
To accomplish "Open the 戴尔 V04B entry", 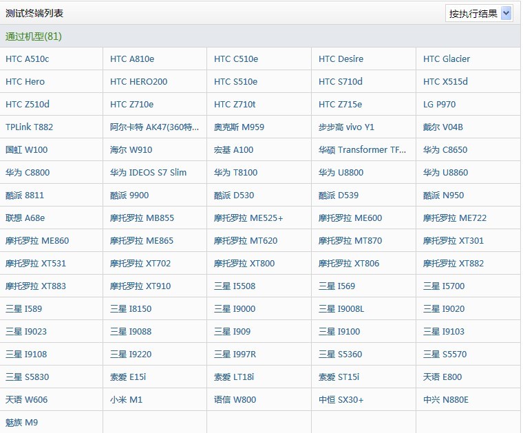I will [443, 127].
